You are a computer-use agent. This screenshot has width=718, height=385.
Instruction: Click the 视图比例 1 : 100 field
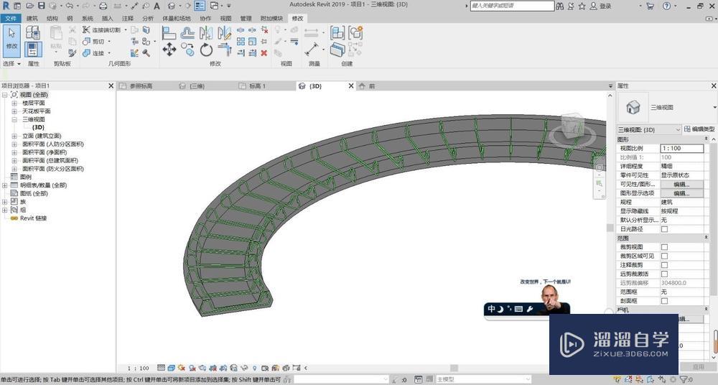tap(682, 149)
